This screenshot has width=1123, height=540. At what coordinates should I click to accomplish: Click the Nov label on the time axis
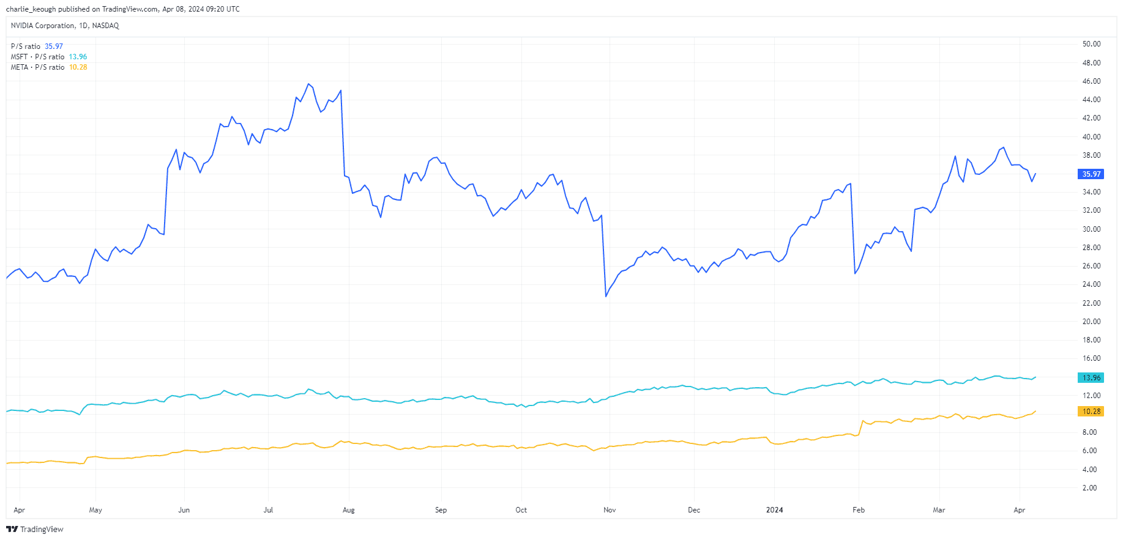610,510
